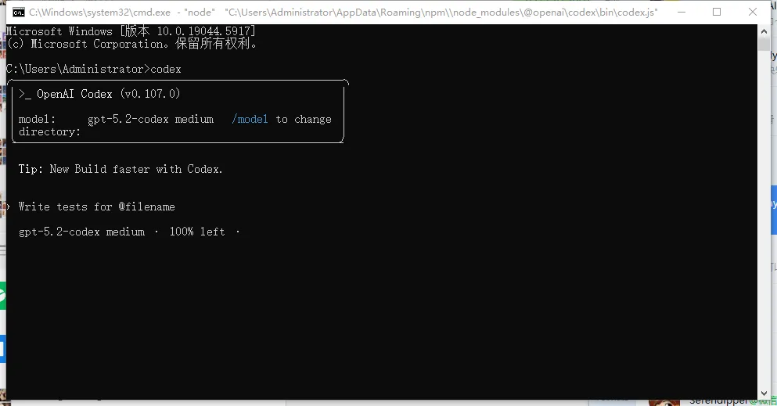Viewport: 777px width, 406px height.
Task: Click the 'Tip: New Build faster with Codex.' line
Action: tap(121, 169)
